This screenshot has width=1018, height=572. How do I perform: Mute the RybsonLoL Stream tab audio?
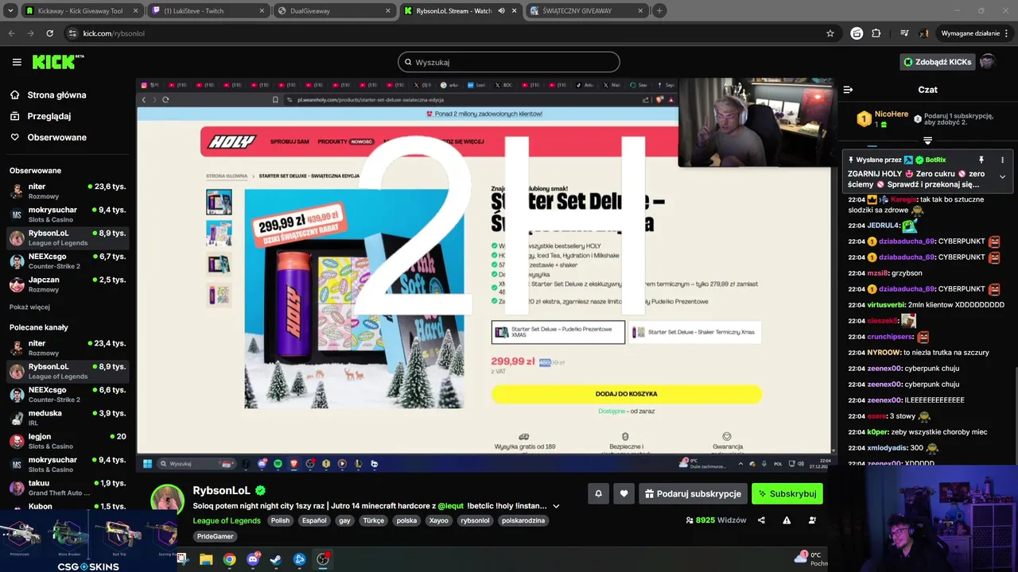(501, 11)
